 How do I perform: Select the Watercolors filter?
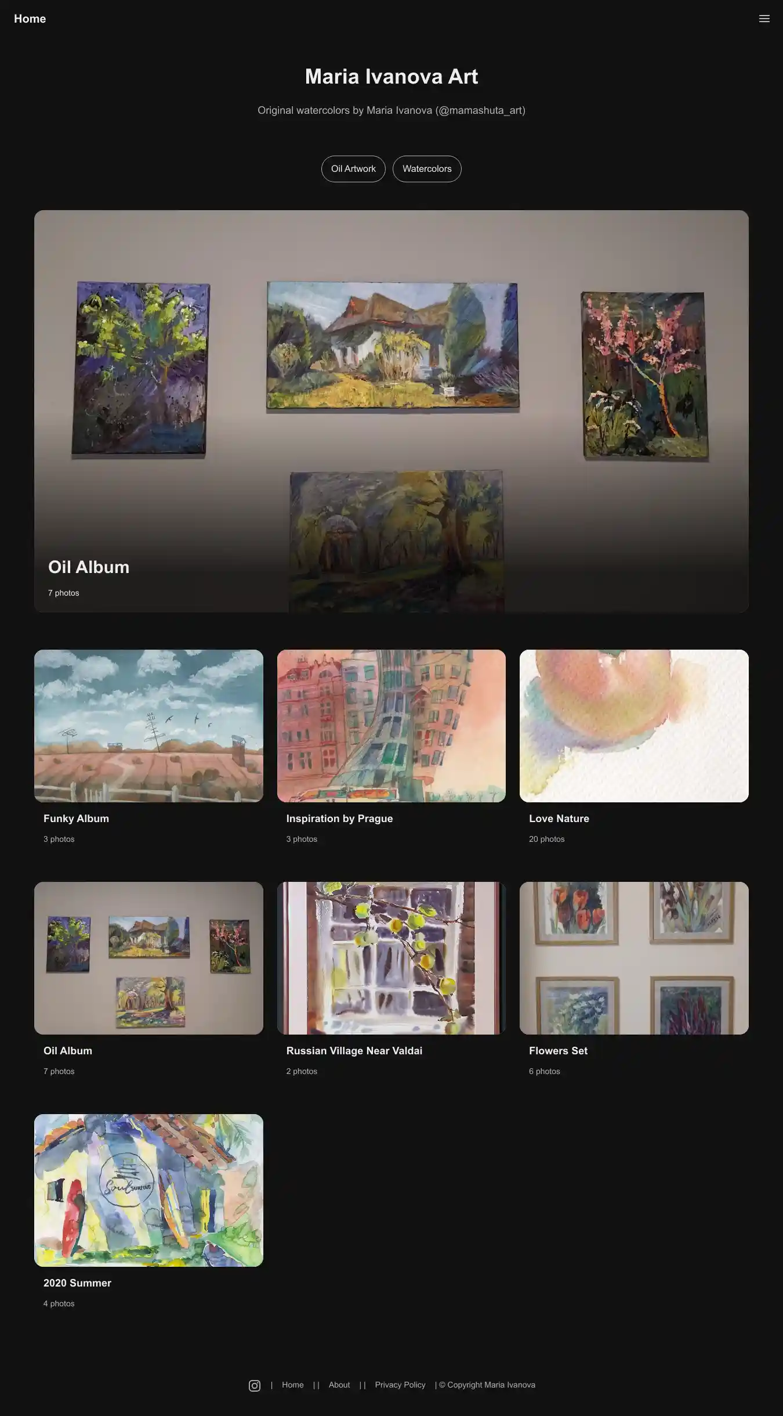click(427, 169)
